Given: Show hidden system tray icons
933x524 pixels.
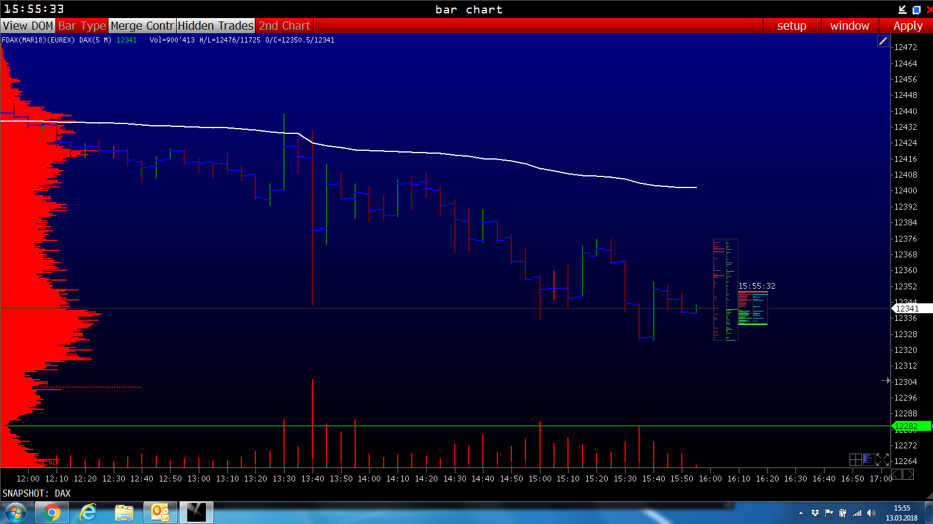Looking at the screenshot, I should coord(801,513).
